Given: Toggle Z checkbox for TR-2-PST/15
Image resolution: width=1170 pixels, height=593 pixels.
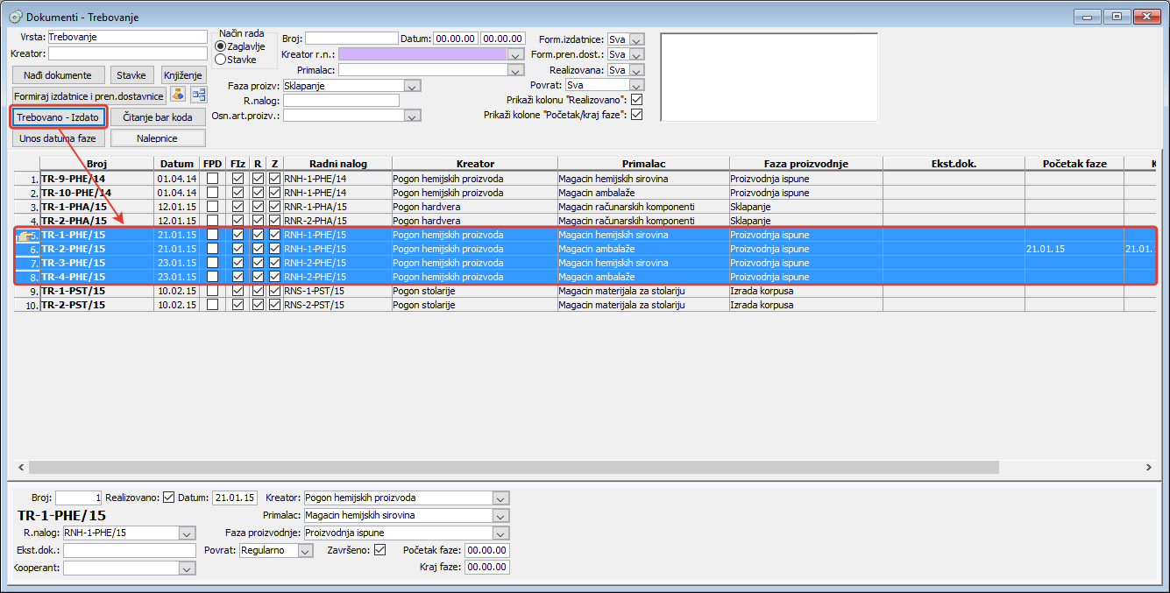Looking at the screenshot, I should pyautogui.click(x=275, y=305).
